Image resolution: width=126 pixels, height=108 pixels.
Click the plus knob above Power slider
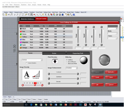(78, 27)
